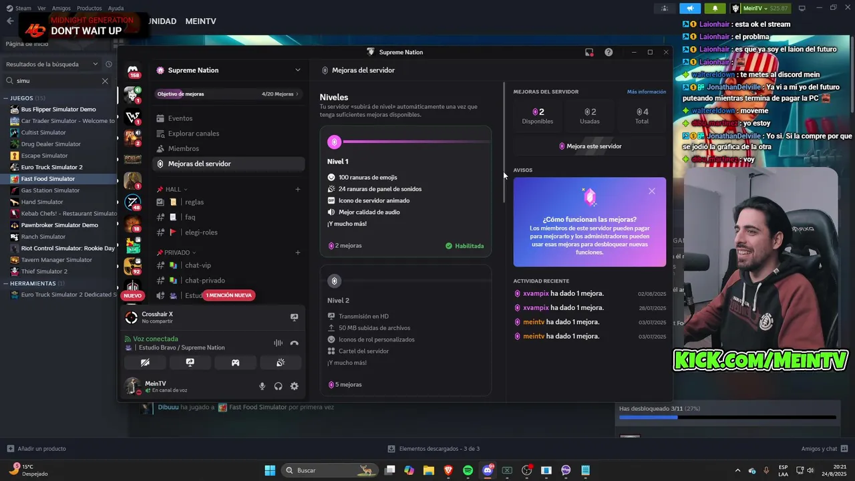Click the Disponibles boosts counter
855x481 pixels.
538,116
